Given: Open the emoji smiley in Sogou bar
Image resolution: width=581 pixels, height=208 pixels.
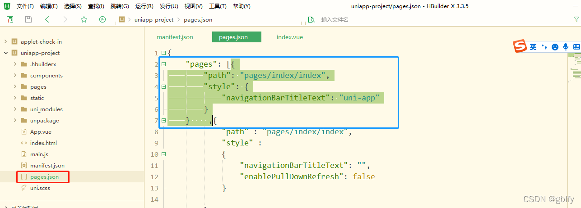Looking at the screenshot, I should [555, 47].
